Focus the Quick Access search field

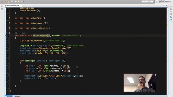(x=147, y=2)
